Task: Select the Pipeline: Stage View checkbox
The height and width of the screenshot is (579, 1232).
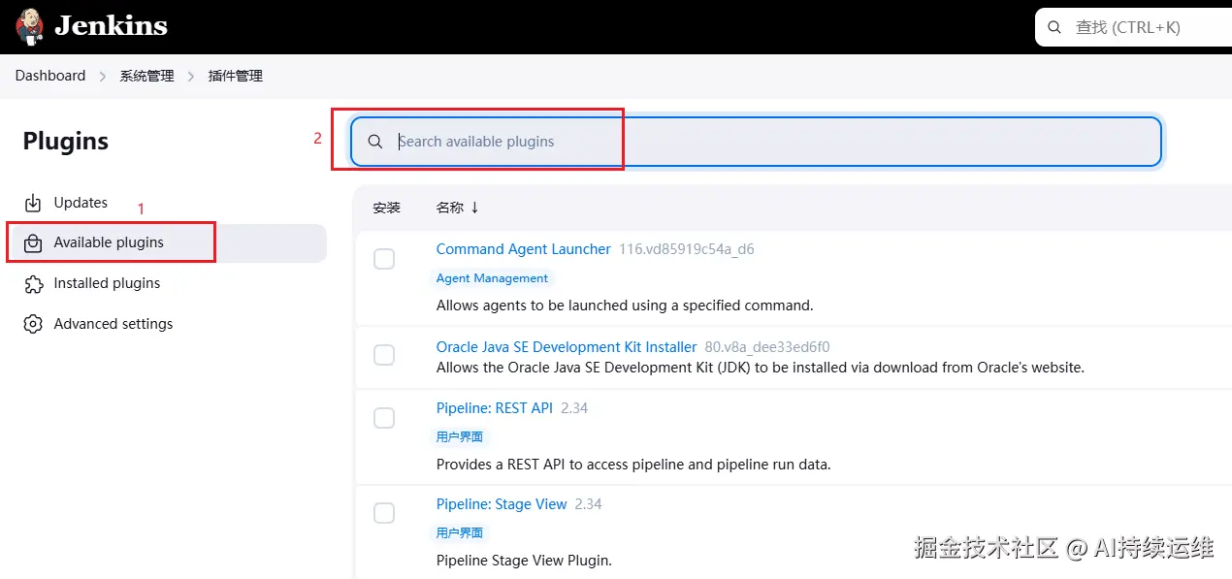Action: (384, 513)
